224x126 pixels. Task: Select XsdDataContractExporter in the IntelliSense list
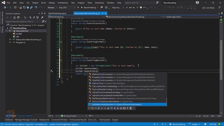[127, 104]
